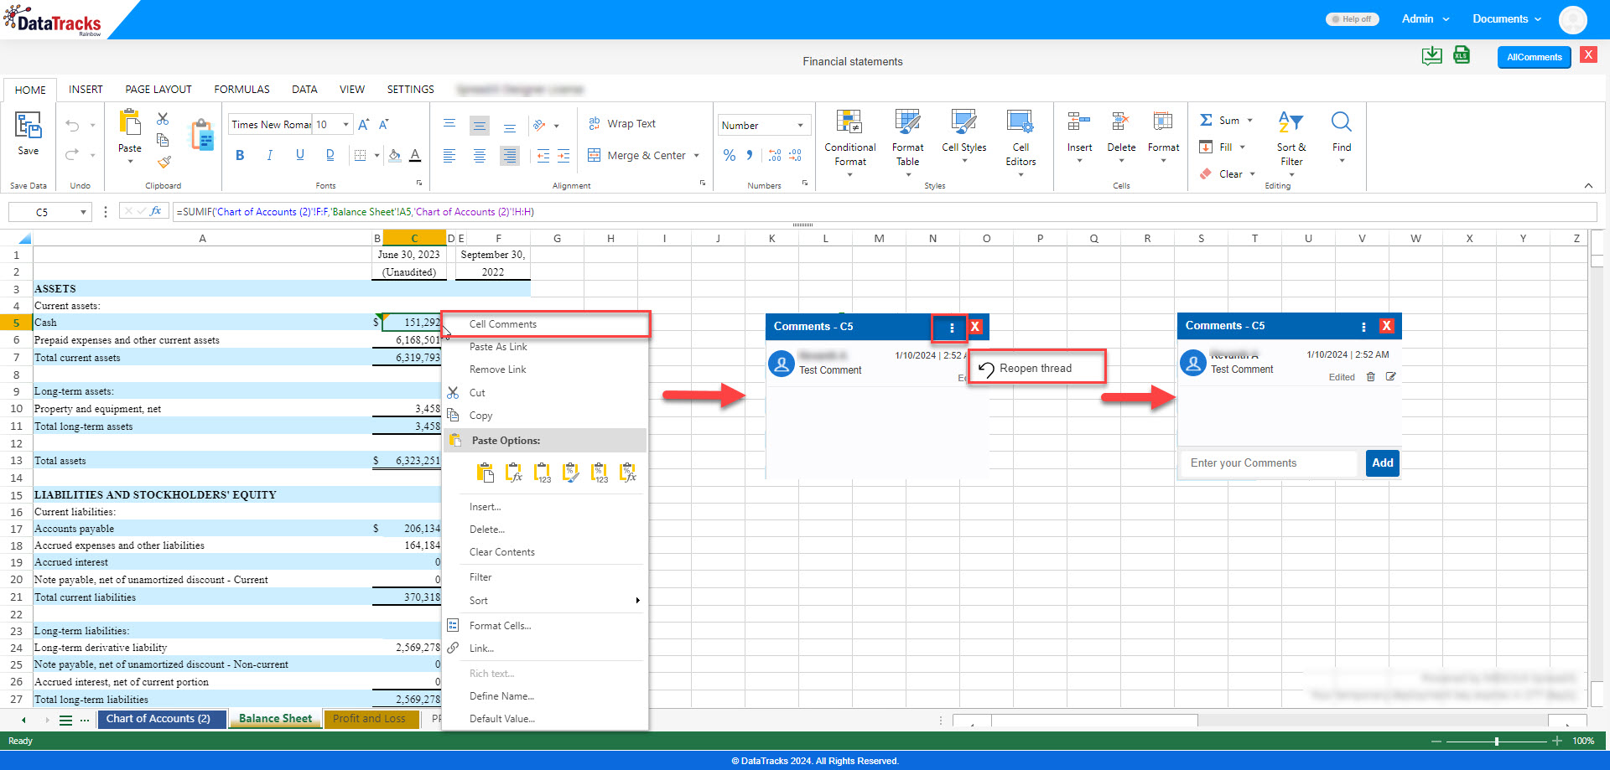Expand the Clear dropdown arrow
1610x770 pixels.
pyautogui.click(x=1252, y=174)
